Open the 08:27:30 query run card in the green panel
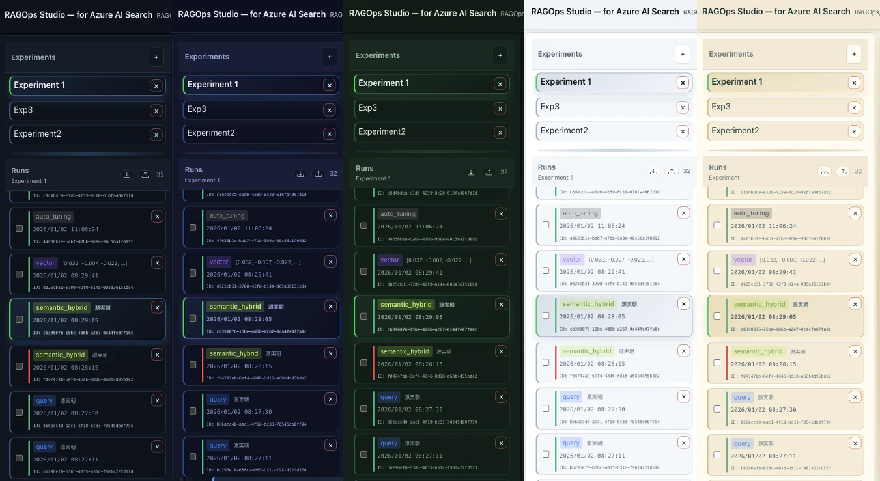 click(432, 409)
